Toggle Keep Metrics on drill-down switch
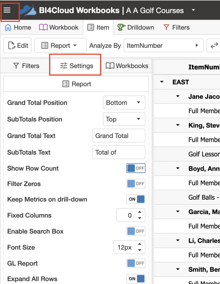220x284 pixels. pos(136,199)
